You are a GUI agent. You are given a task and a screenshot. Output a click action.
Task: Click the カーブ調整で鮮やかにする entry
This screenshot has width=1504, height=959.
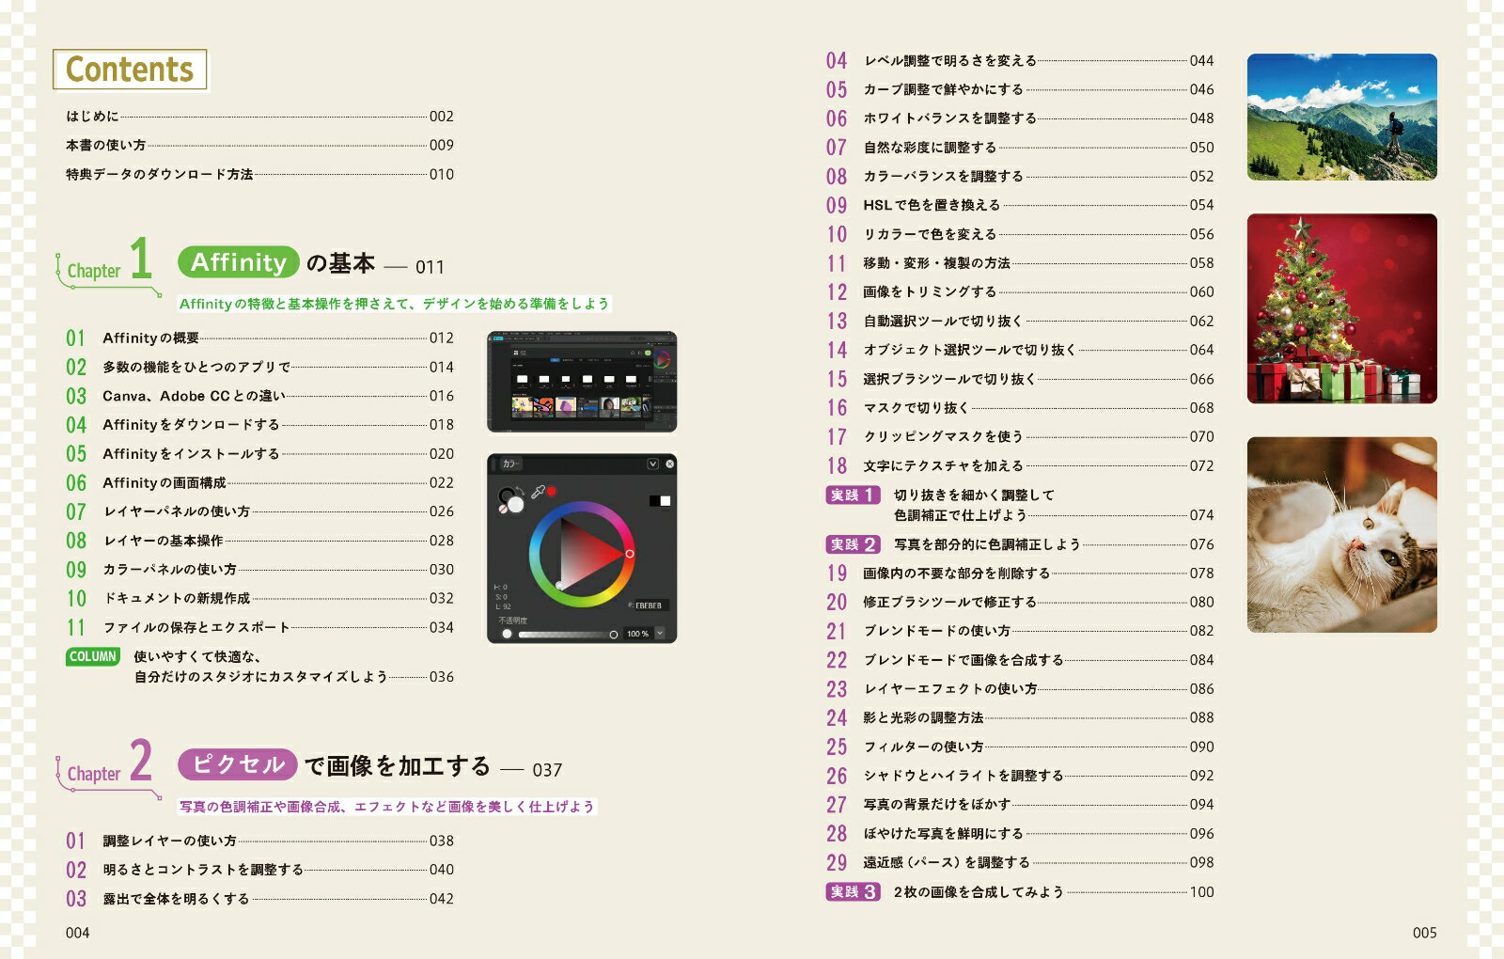pyautogui.click(x=1020, y=90)
